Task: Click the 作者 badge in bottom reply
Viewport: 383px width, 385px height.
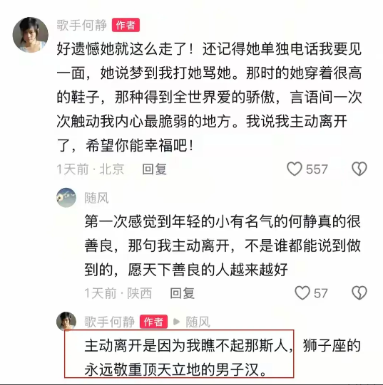Action: [x=153, y=322]
